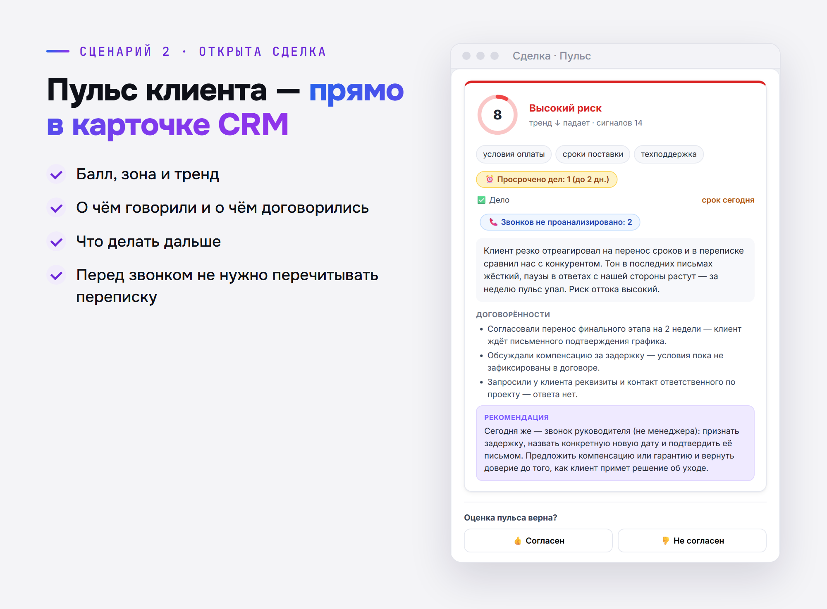Click the thumbs-down icon on Не согласен
Image resolution: width=827 pixels, height=609 pixels.
coord(666,541)
